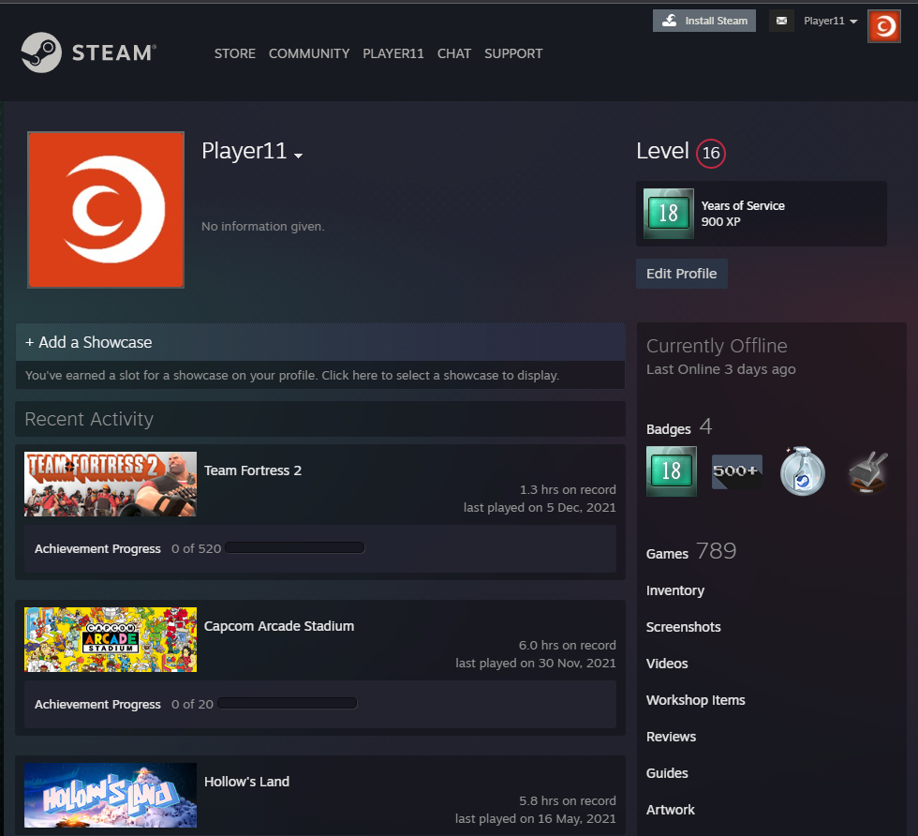The image size is (918, 836).
Task: Click the "1.3 hrs on record" text
Action: coord(568,490)
